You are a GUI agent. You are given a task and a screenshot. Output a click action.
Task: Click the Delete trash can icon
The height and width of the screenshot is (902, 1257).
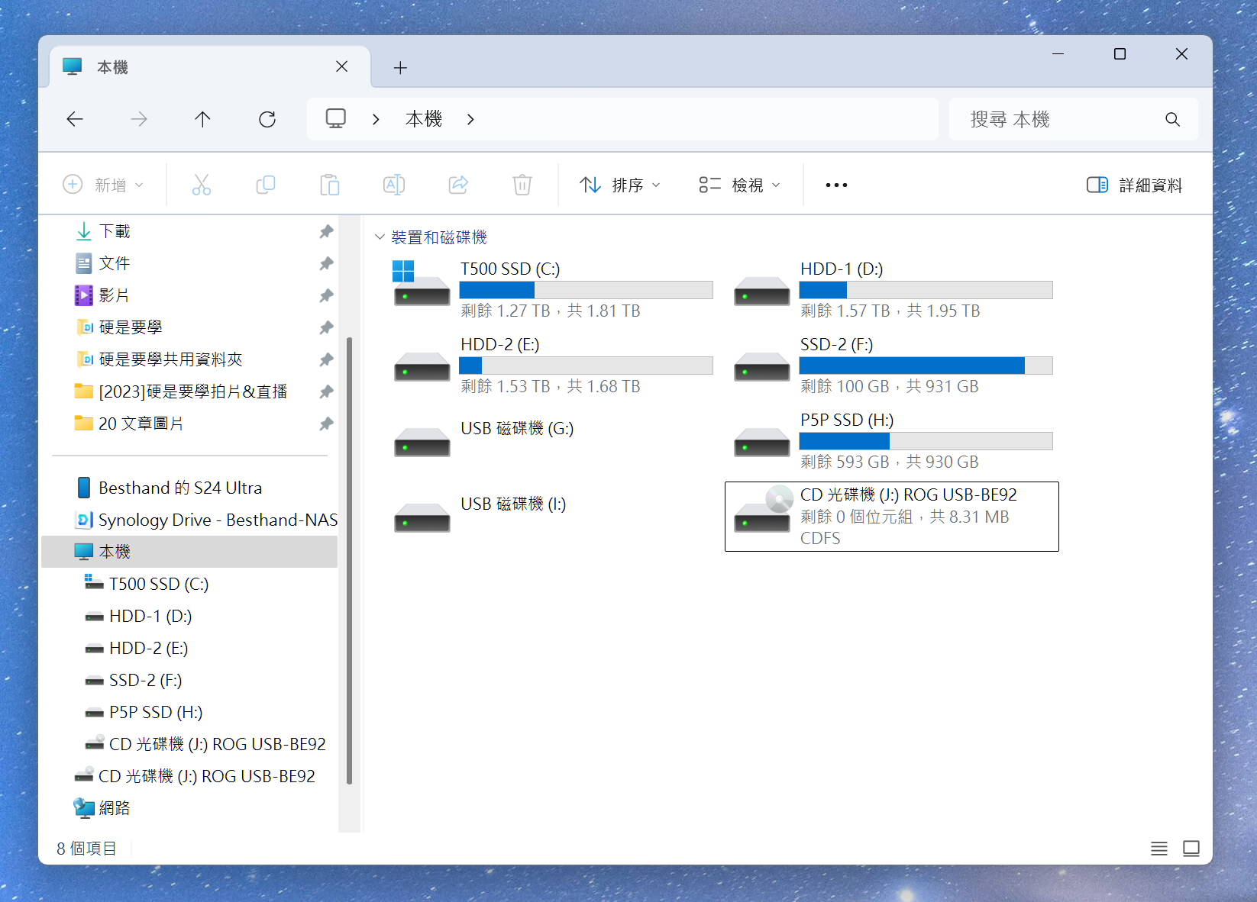(522, 185)
